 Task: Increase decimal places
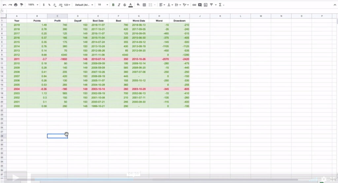click(x=61, y=5)
